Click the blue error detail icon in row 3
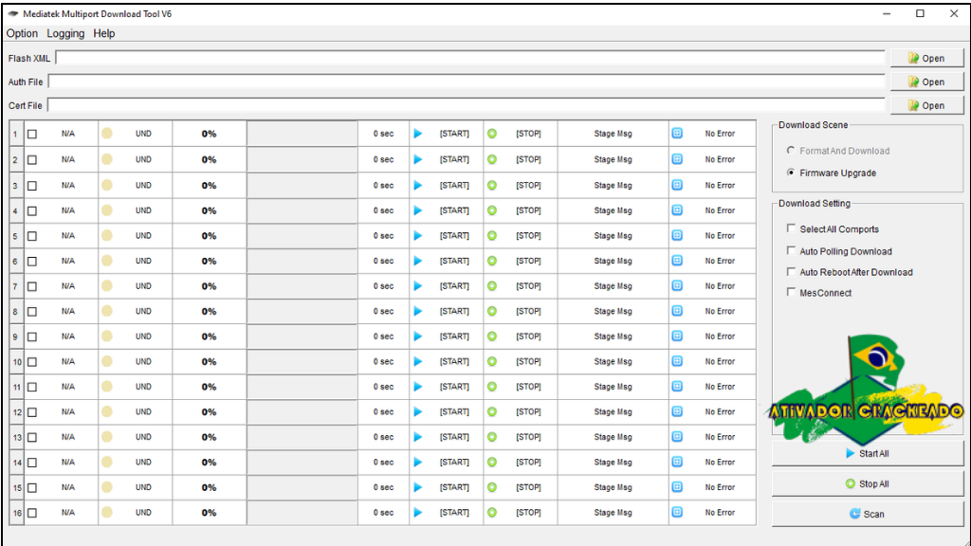The height and width of the screenshot is (546, 971). 677,185
